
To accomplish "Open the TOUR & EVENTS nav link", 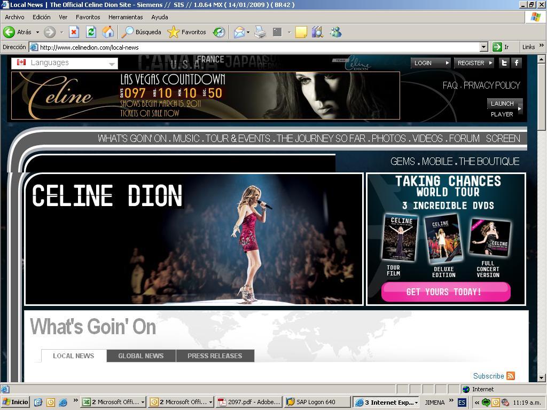I will (x=238, y=139).
